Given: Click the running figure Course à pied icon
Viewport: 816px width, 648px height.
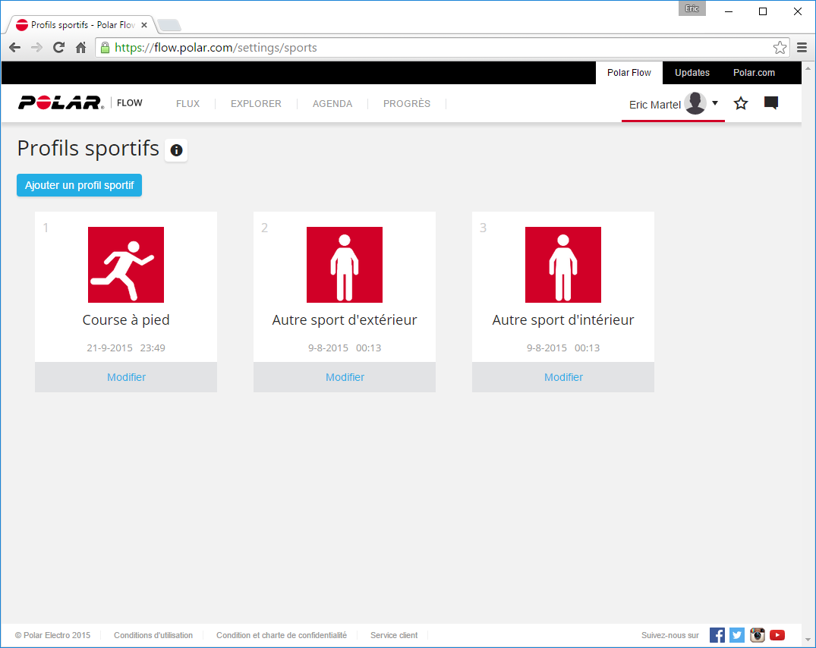Looking at the screenshot, I should [126, 265].
